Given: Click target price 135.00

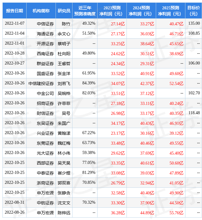Looking at the screenshot, I should [194, 24].
